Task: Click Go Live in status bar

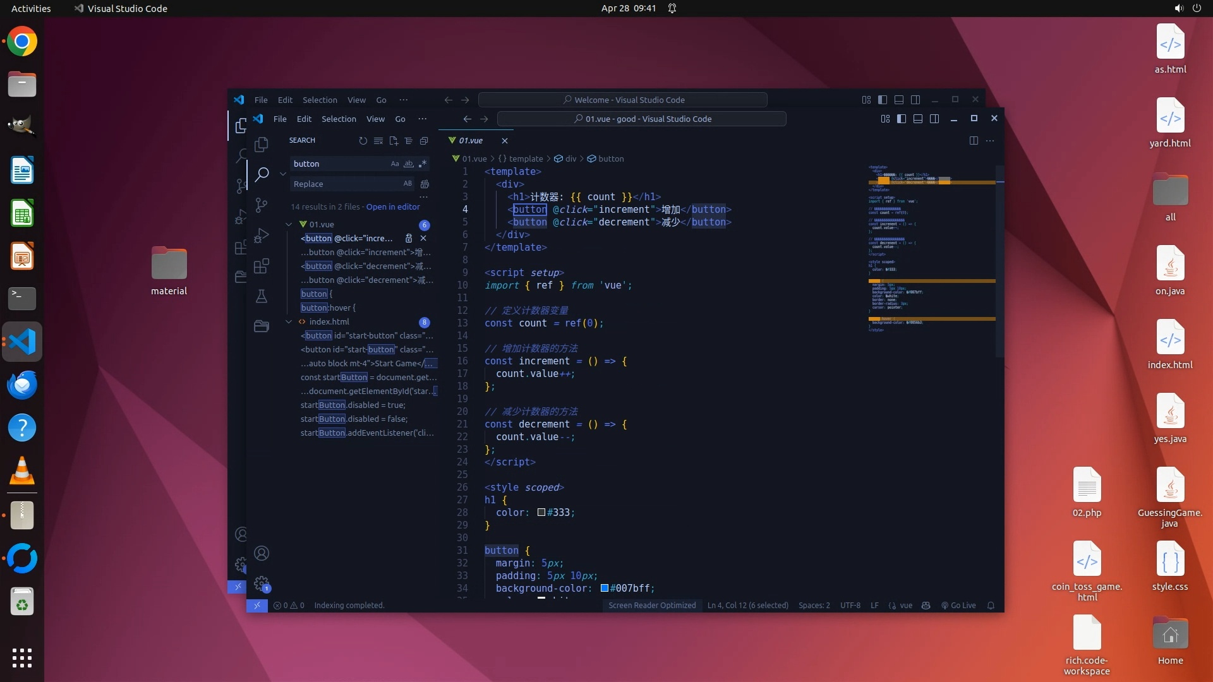Action: (x=958, y=605)
